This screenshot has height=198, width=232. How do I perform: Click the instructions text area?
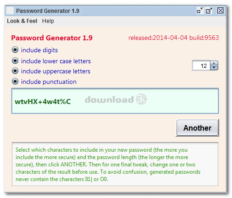coord(115,164)
